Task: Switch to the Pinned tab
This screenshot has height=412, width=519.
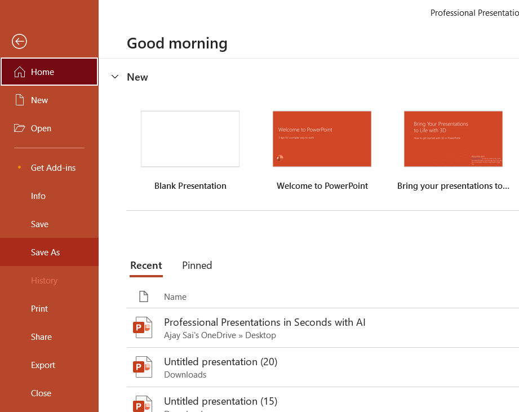Action: [x=197, y=265]
